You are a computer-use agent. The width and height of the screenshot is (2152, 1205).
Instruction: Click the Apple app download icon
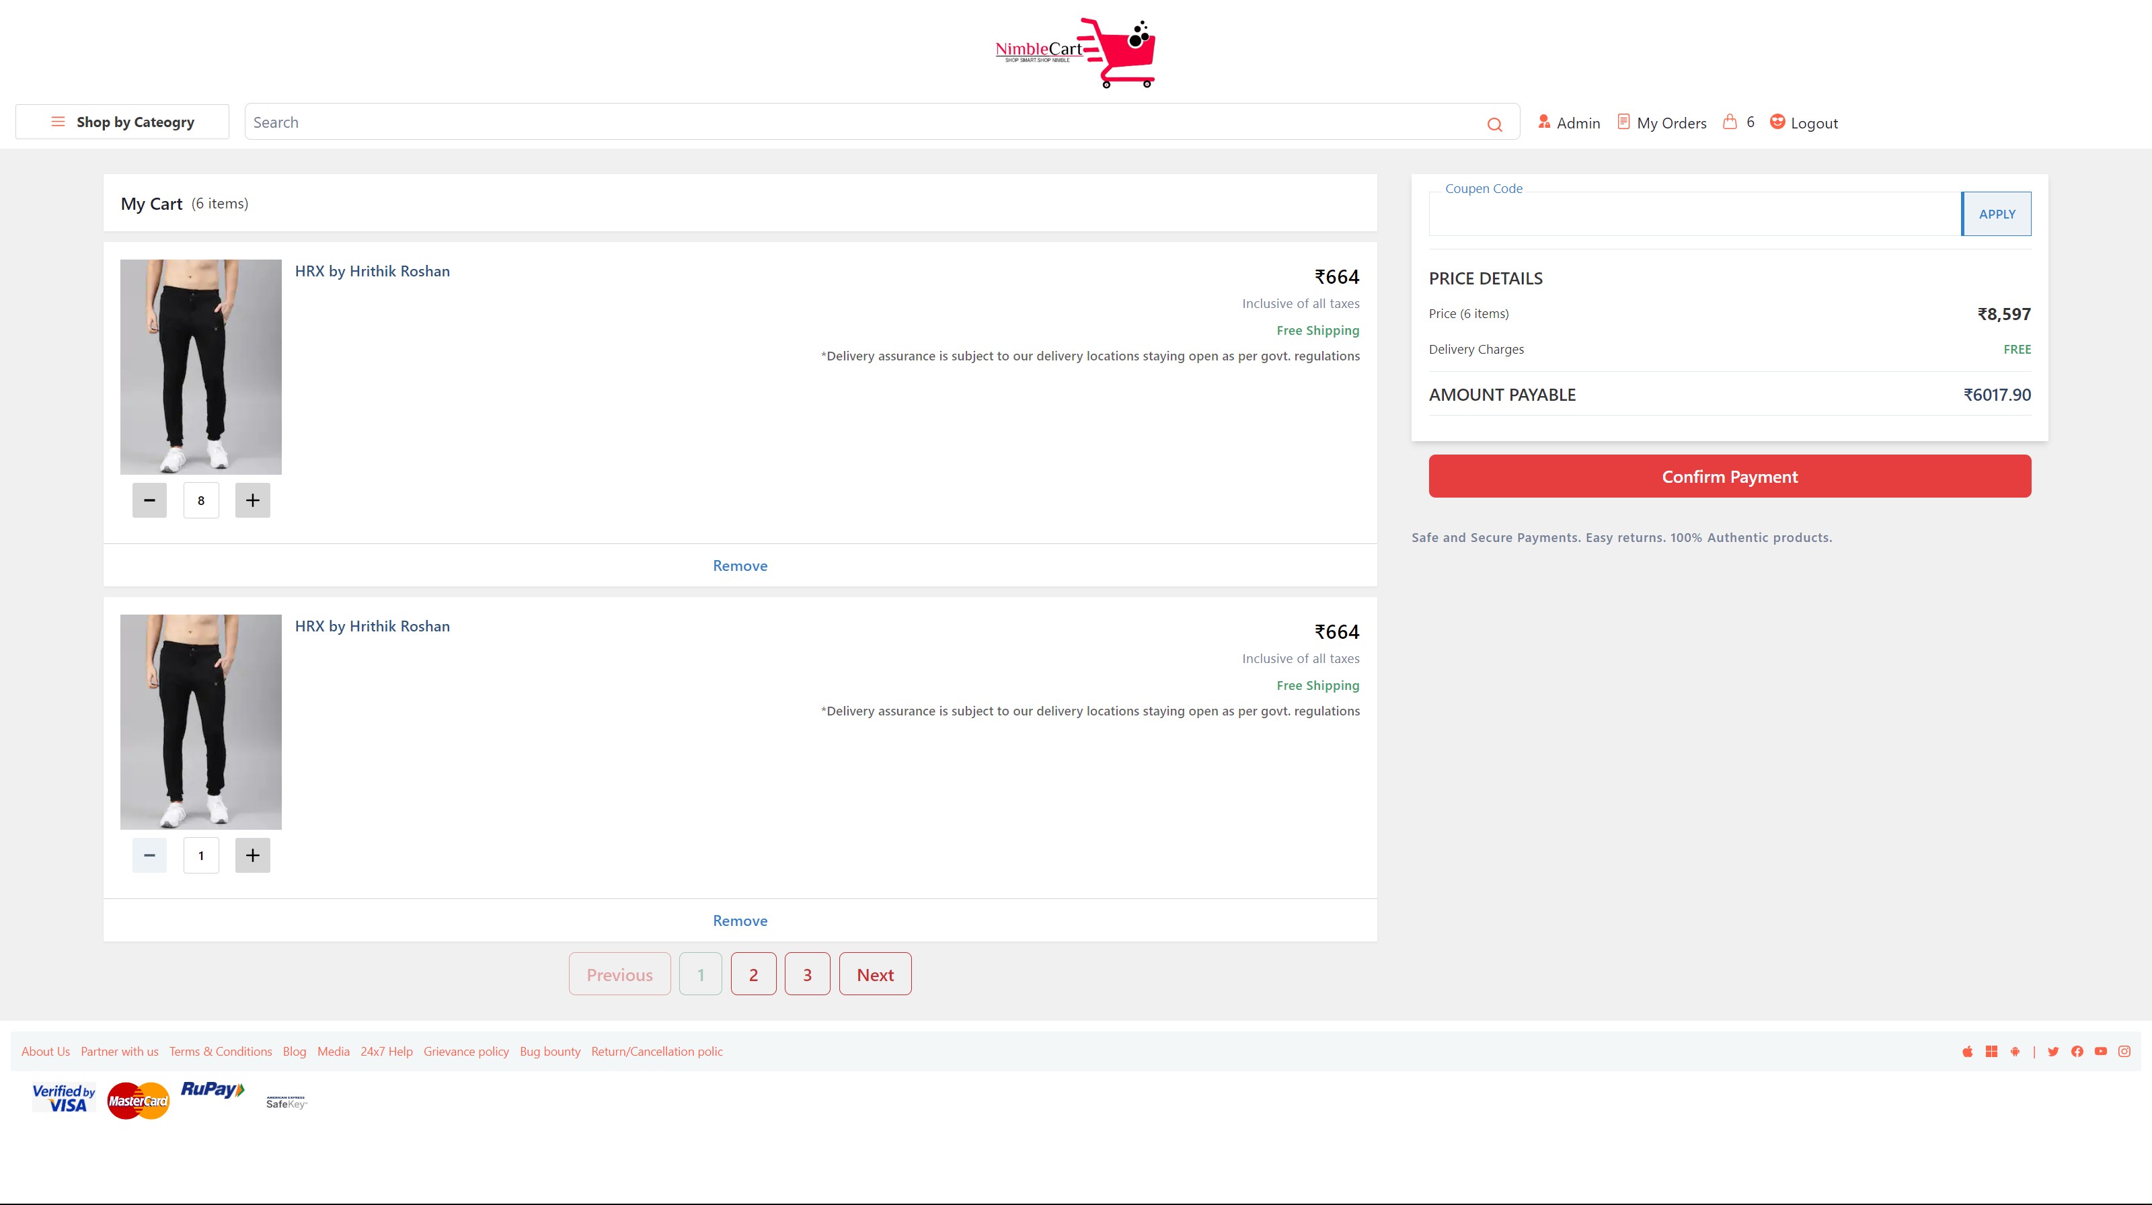[x=1968, y=1052]
